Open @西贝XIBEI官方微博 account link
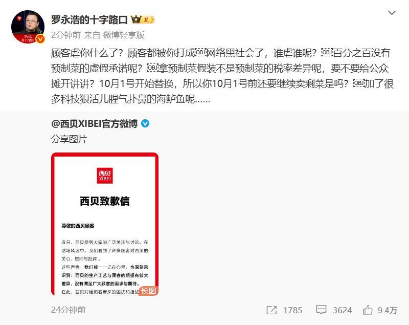Image resolution: width=409 pixels, height=325 pixels. pos(95,124)
